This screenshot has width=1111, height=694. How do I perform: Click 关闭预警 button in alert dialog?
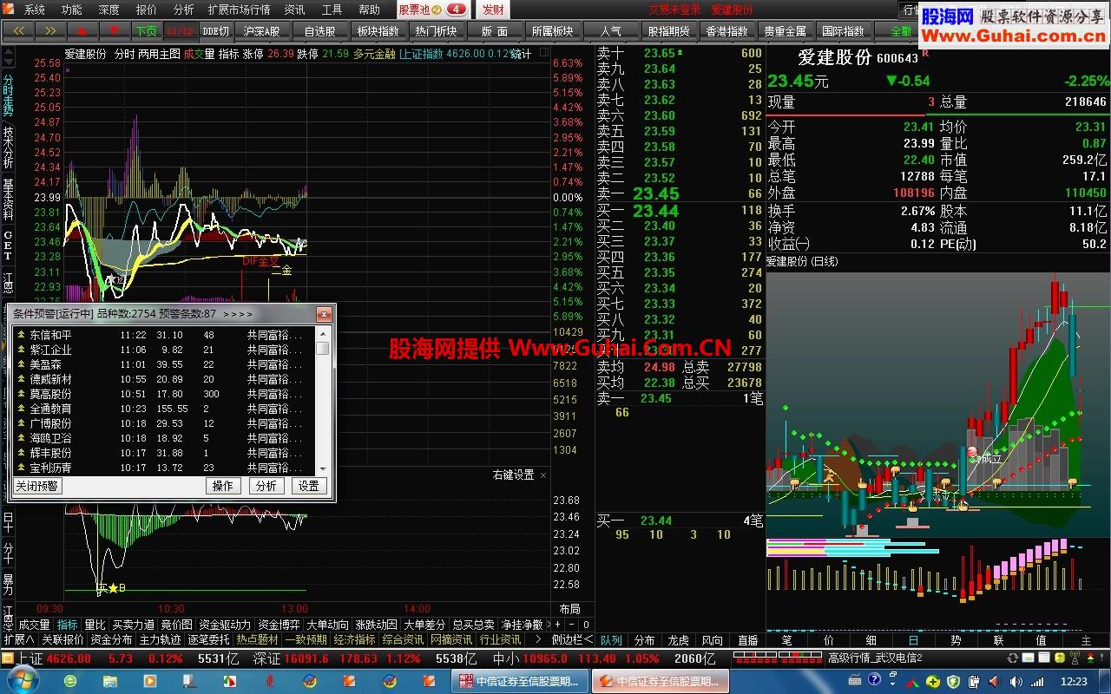[x=36, y=486]
